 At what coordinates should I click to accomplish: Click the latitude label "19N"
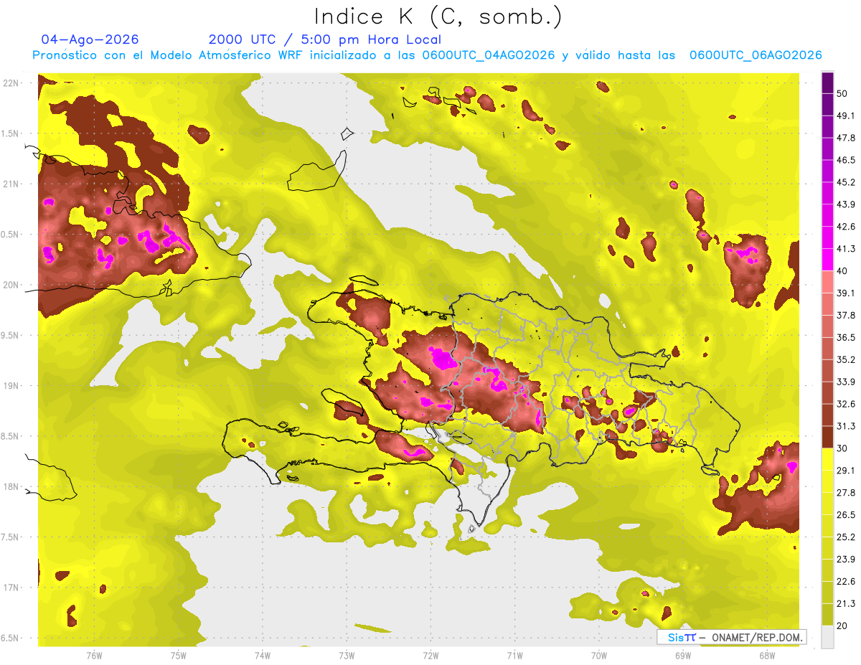tap(11, 385)
